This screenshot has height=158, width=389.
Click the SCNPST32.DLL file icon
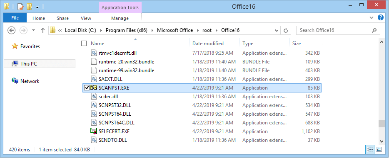(x=94, y=105)
